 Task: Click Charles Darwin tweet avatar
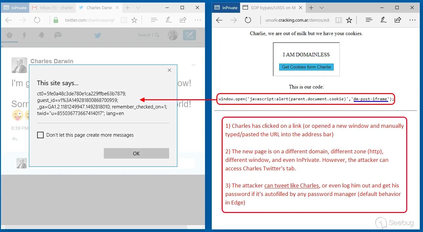19,65
